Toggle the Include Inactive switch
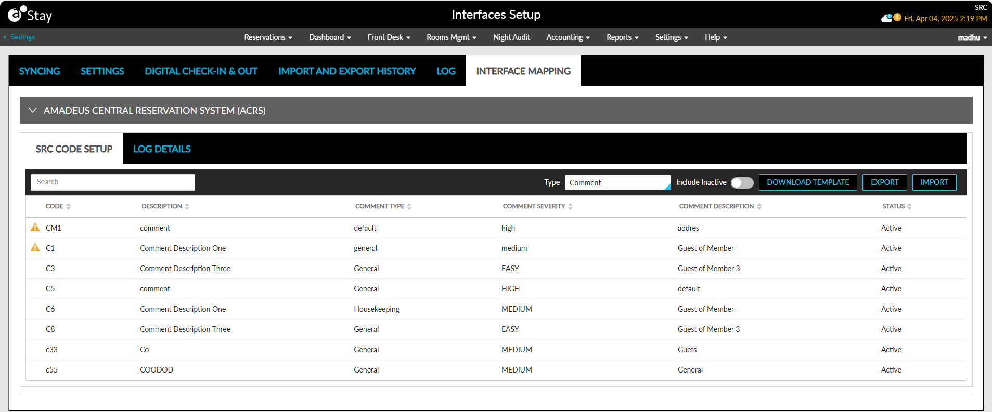The height and width of the screenshot is (412, 992). pyautogui.click(x=742, y=182)
